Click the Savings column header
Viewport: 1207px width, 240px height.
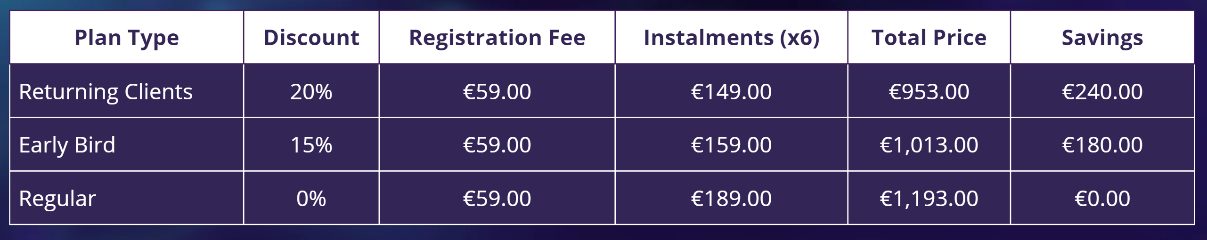pyautogui.click(x=1102, y=38)
